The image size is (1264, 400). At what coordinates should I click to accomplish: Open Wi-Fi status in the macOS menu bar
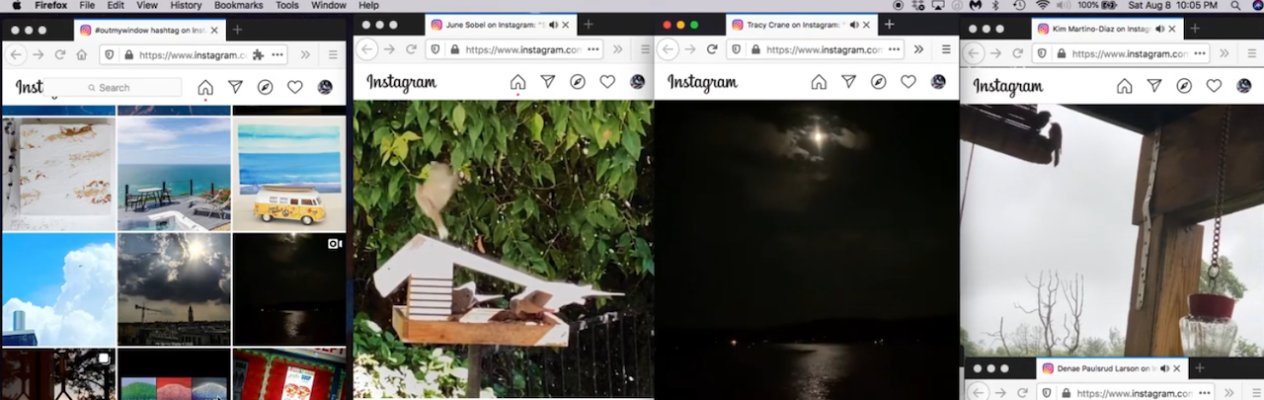click(x=1043, y=6)
